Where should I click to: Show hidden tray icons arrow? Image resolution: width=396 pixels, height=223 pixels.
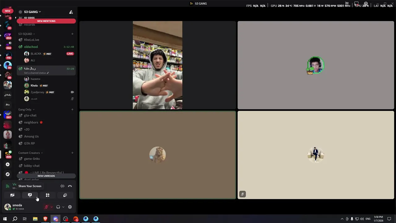tap(342, 219)
